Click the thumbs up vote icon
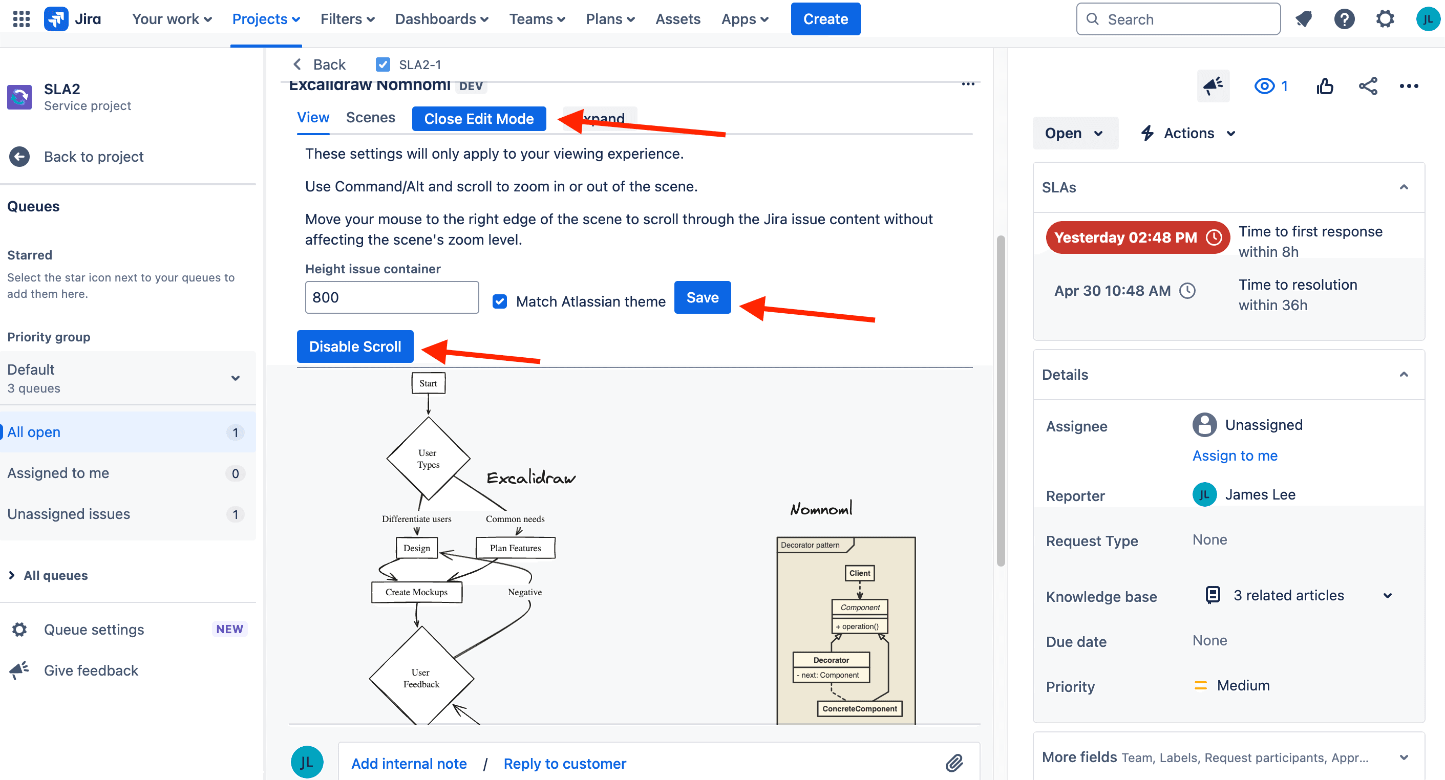Screen dimensions: 1445x780 (1324, 86)
